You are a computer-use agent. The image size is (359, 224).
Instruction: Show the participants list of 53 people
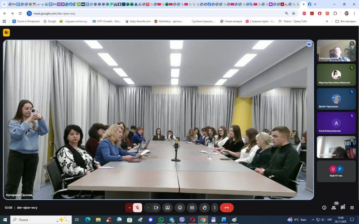coord(334,208)
